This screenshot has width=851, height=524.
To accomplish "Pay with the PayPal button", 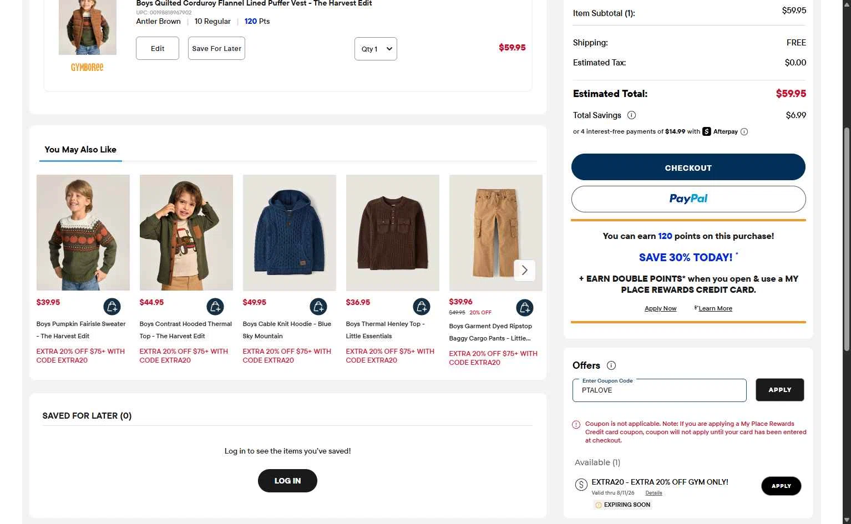I will (x=688, y=199).
